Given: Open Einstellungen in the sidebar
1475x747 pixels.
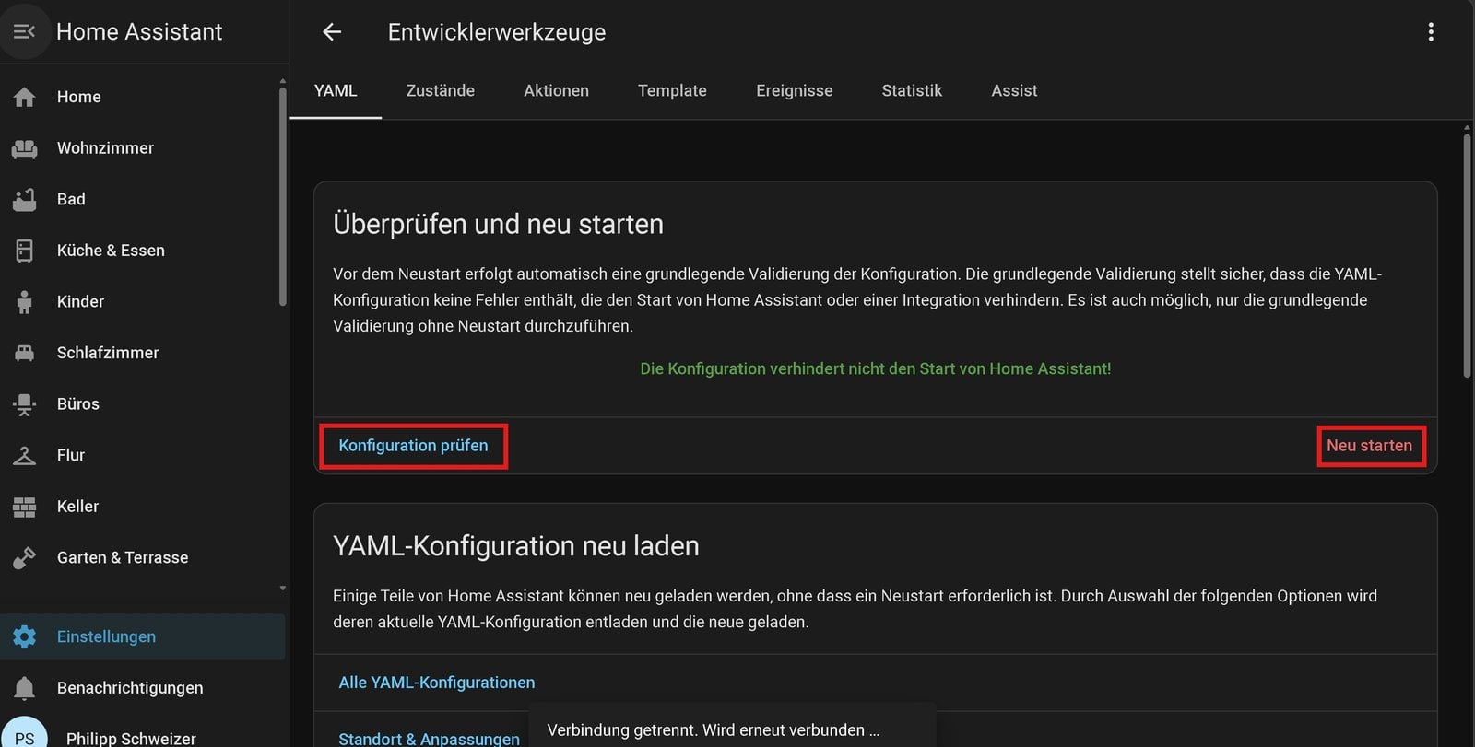Looking at the screenshot, I should [142, 636].
